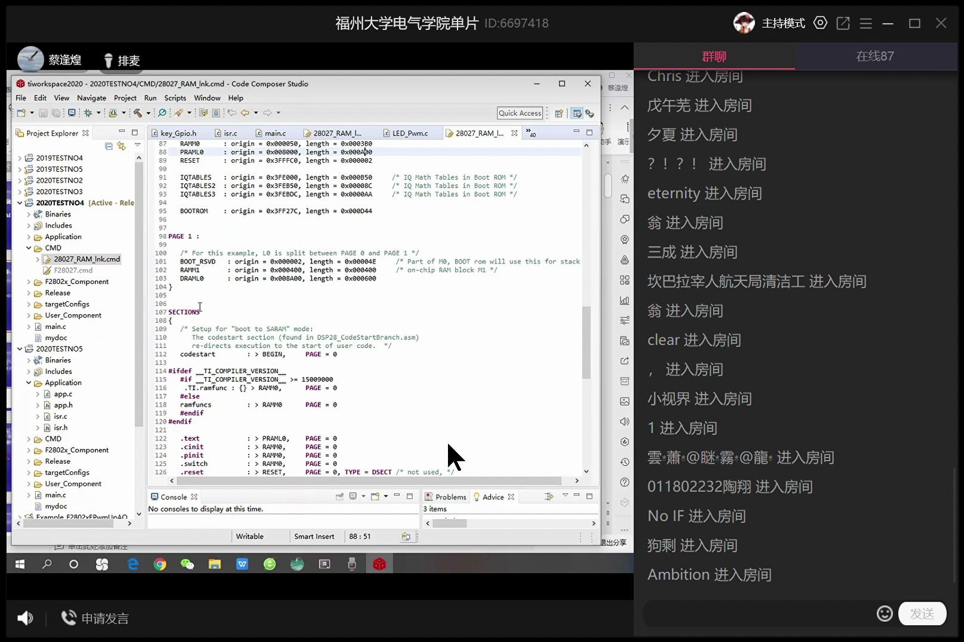Toggle the Pin Console icon
This screenshot has height=642, width=964.
(x=339, y=496)
